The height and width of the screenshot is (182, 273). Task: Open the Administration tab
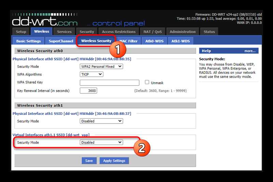(183, 32)
